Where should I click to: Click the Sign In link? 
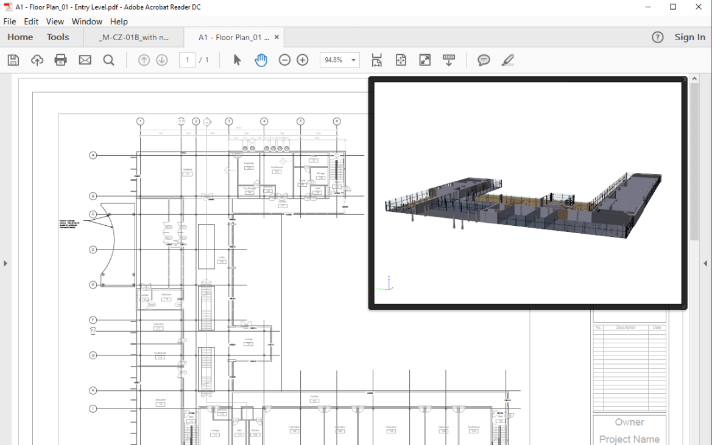tap(689, 37)
